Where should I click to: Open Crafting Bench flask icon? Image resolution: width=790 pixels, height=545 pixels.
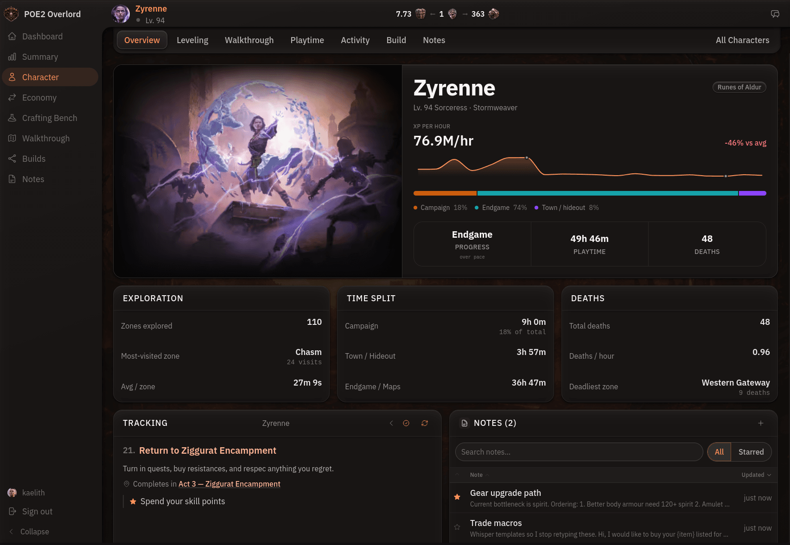[12, 118]
